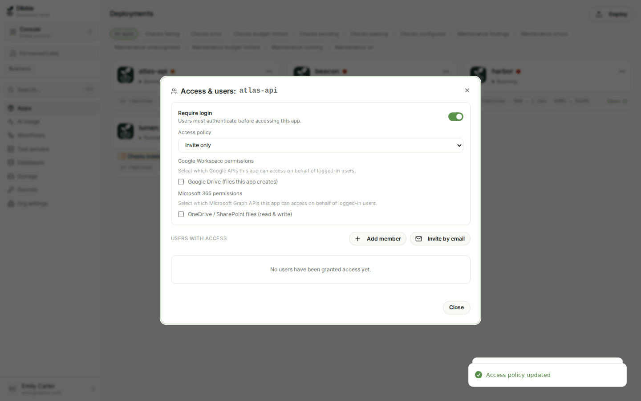Image resolution: width=641 pixels, height=401 pixels.
Task: Select the Checks pending filter chip
Action: pyautogui.click(x=319, y=34)
